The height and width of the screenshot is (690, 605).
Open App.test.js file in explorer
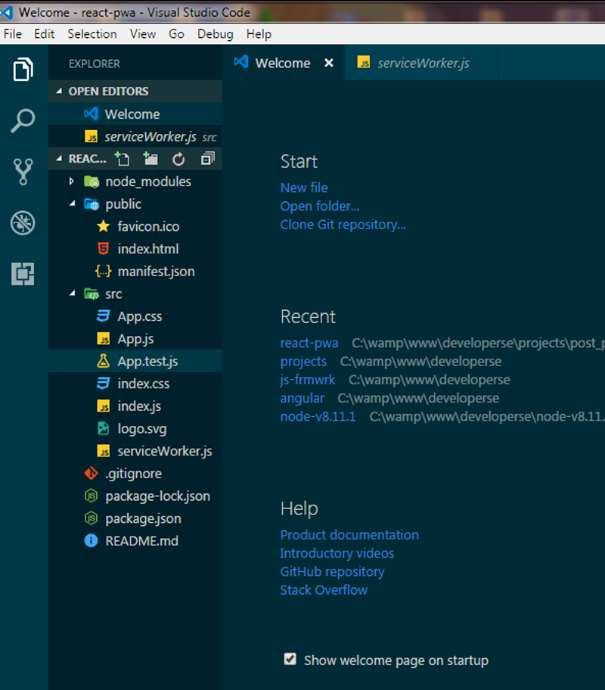(x=135, y=361)
